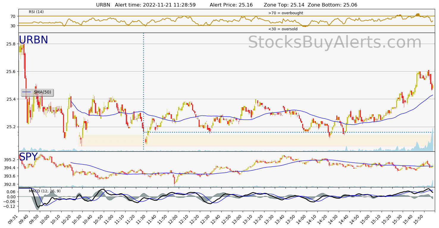Click the RSI axis tick '70'

(13, 16)
